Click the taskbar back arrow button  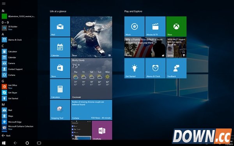(15, 143)
